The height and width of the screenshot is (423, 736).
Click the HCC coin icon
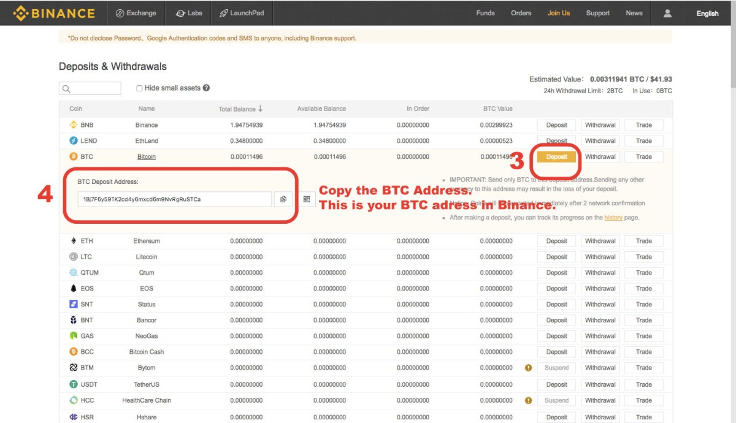click(x=74, y=400)
